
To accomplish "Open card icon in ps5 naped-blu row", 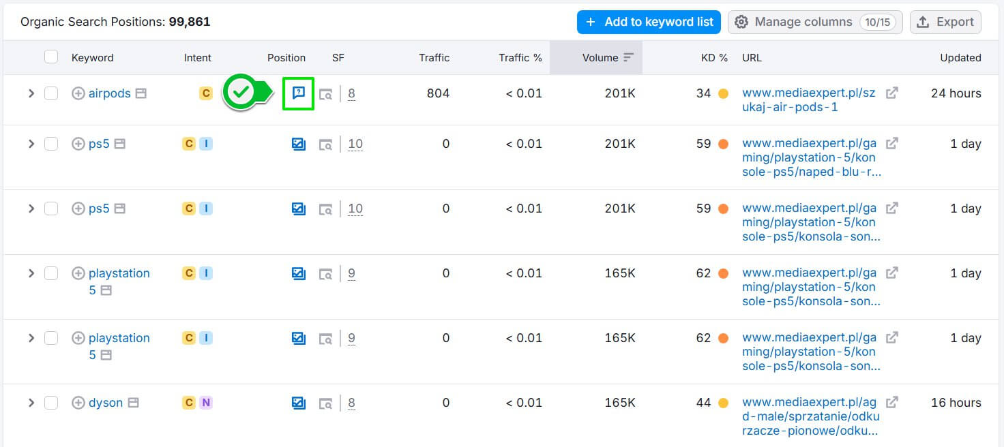I will click(119, 144).
